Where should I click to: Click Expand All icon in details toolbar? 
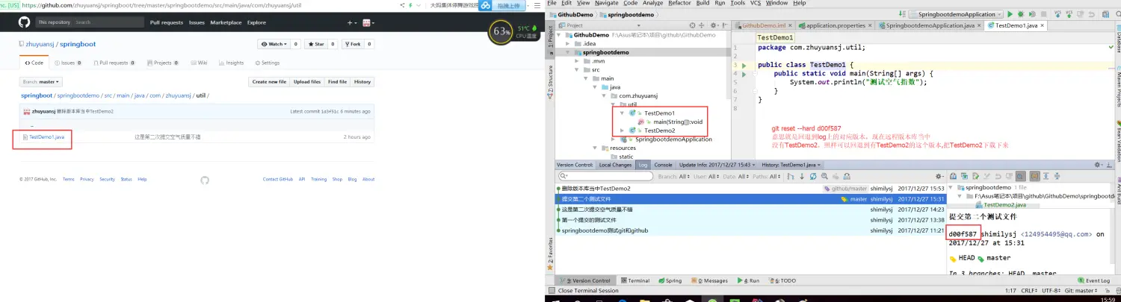(1046, 177)
